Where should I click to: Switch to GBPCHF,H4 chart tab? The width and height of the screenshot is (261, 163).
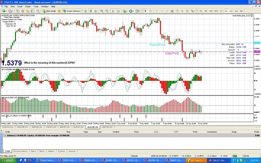(x=107, y=127)
